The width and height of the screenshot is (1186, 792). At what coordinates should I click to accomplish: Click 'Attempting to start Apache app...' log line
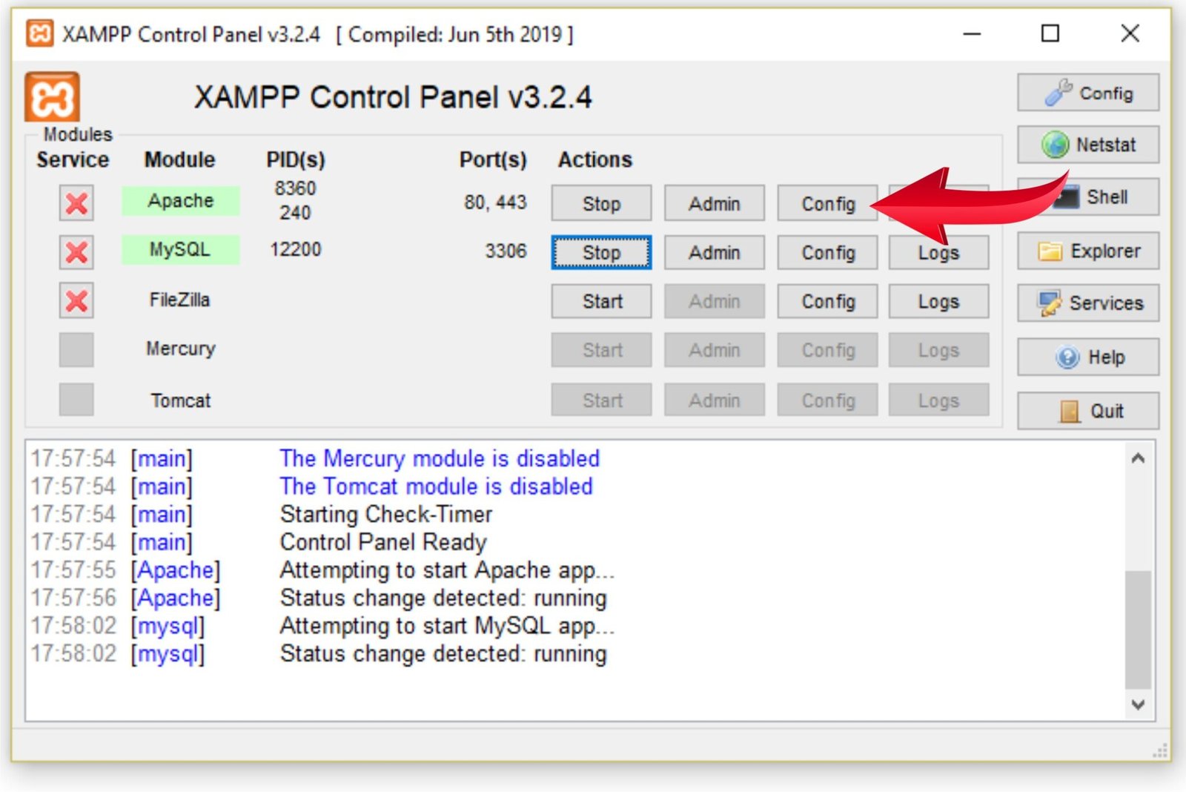(x=447, y=570)
